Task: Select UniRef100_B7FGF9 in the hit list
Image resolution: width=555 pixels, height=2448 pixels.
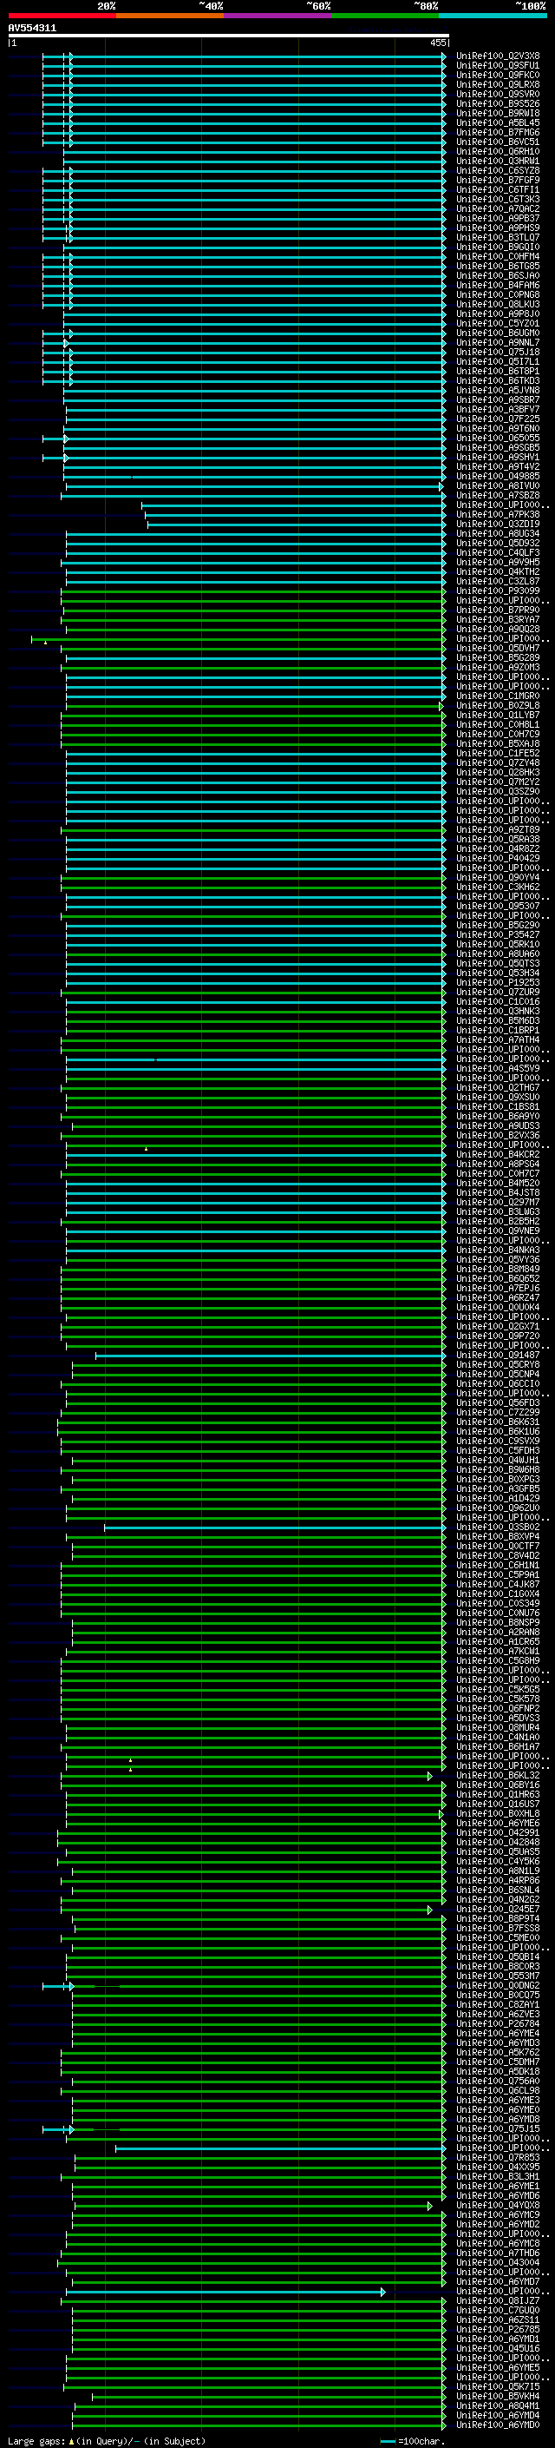Action: click(498, 181)
